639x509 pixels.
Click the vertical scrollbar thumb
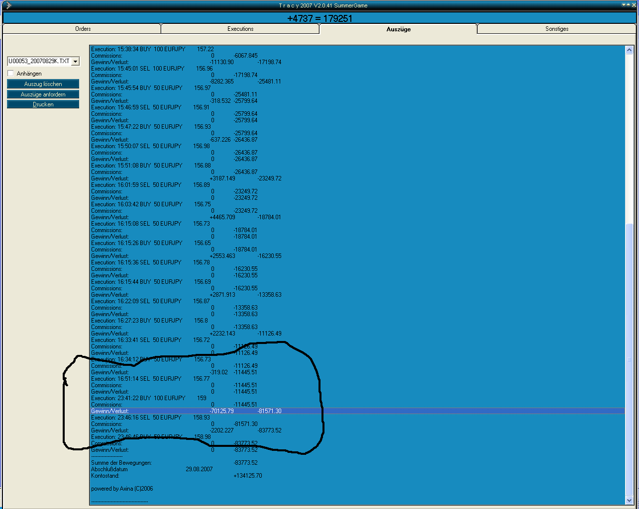[x=629, y=359]
